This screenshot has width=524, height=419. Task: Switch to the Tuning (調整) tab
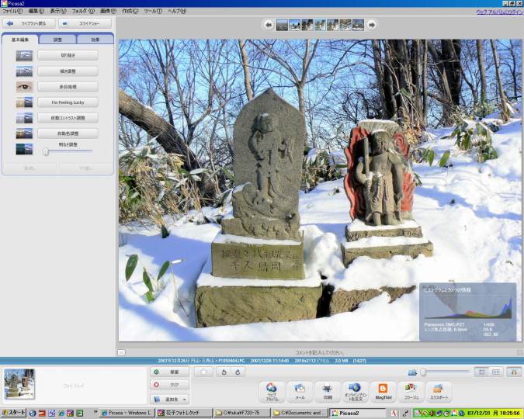click(x=58, y=39)
